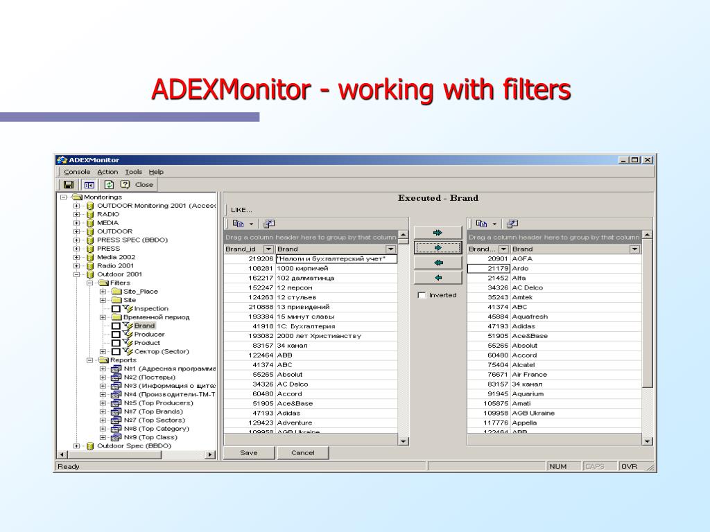Screen dimensions: 710x532
Task: Open the Tools menu
Action: pos(134,172)
